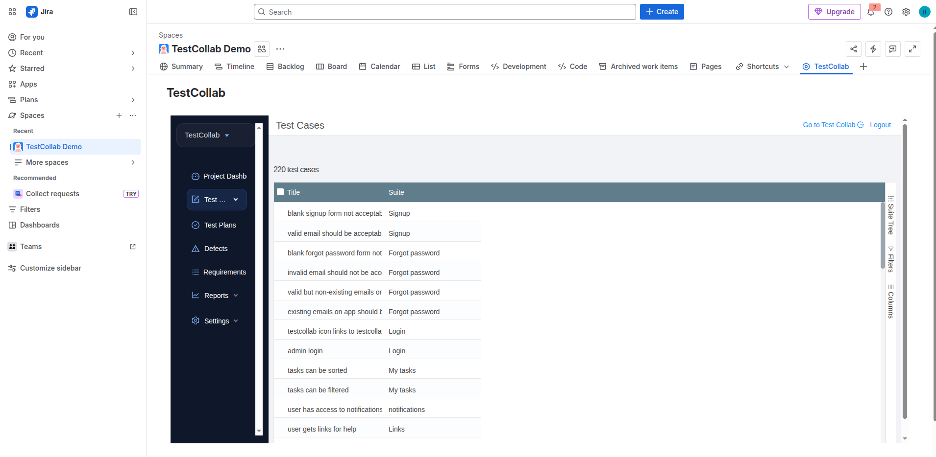Viewport: 936px width, 457px height.
Task: Open 'tasks can be sorted' test case
Action: (x=317, y=370)
